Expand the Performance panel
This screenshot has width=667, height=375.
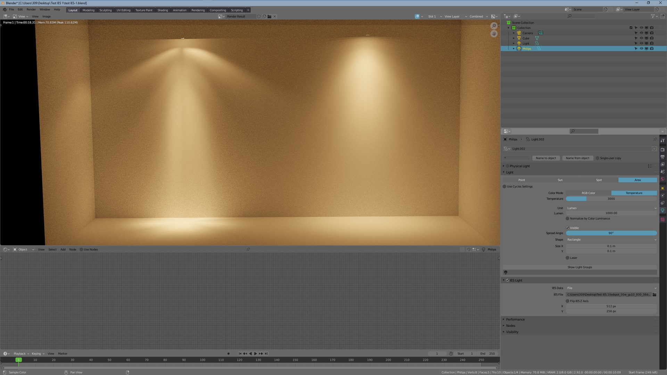[515, 319]
